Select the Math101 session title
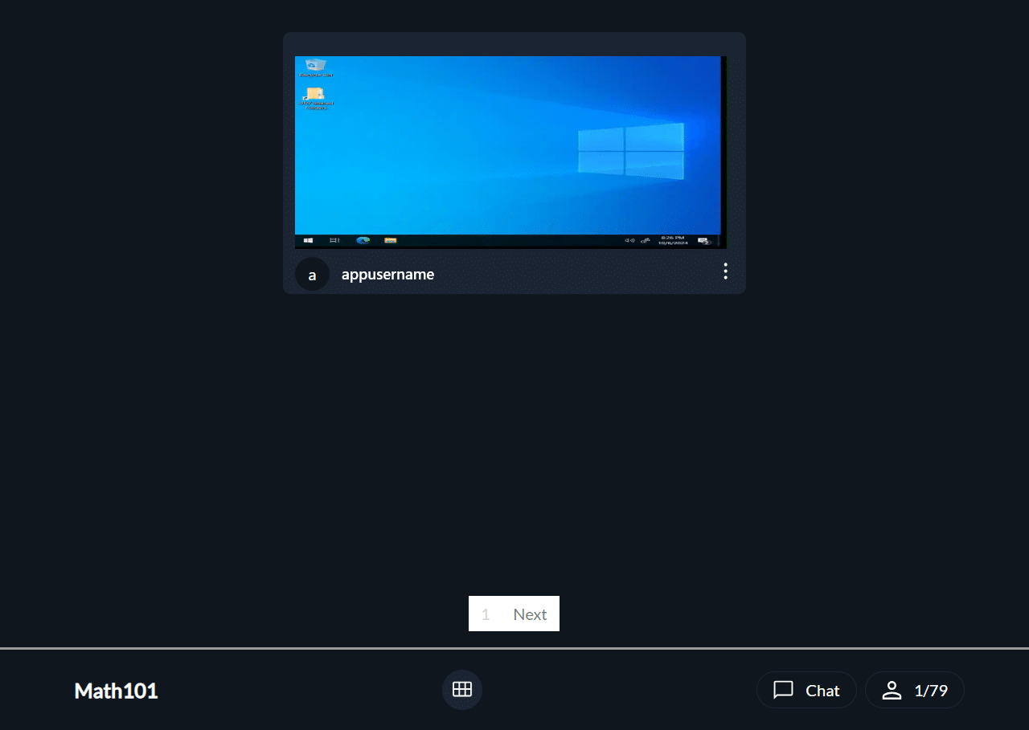The height and width of the screenshot is (730, 1029). click(x=116, y=691)
